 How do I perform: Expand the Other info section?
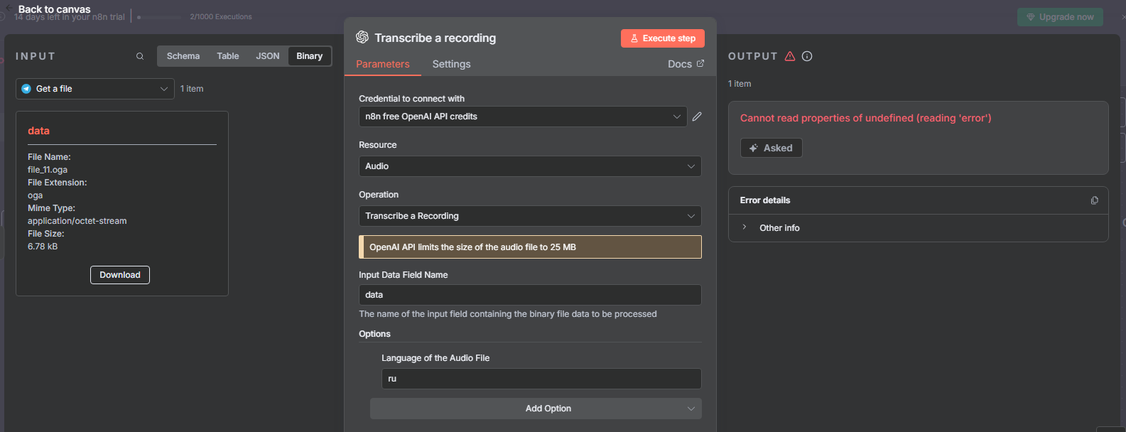pyautogui.click(x=779, y=228)
